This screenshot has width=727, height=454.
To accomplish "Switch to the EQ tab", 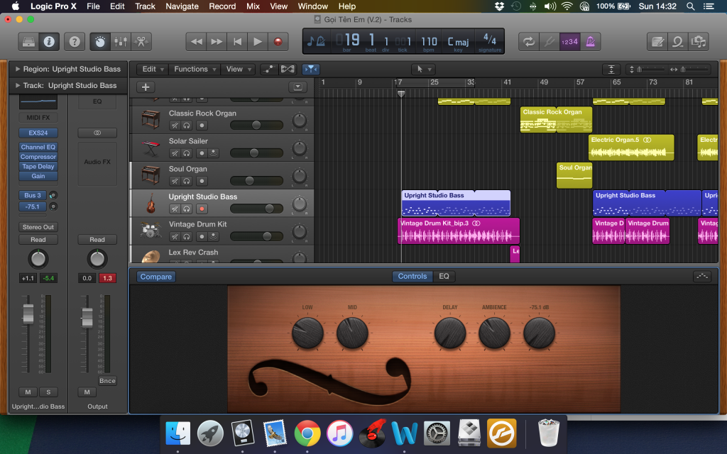I will pos(444,276).
